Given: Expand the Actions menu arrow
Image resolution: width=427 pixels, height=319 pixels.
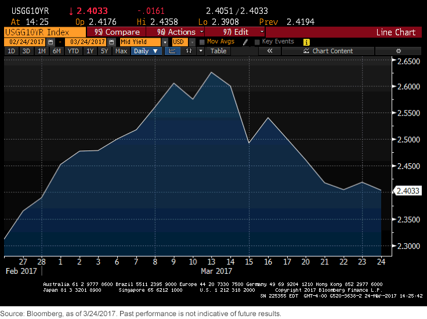Looking at the screenshot, I should tap(201, 32).
